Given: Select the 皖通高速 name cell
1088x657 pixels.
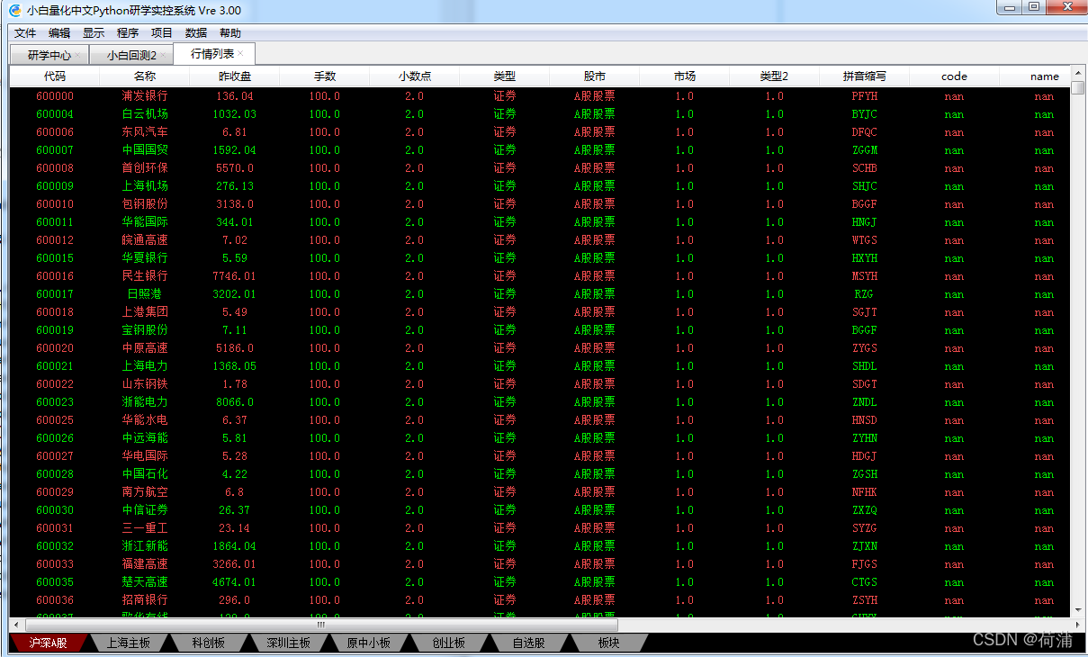Looking at the screenshot, I should [145, 240].
